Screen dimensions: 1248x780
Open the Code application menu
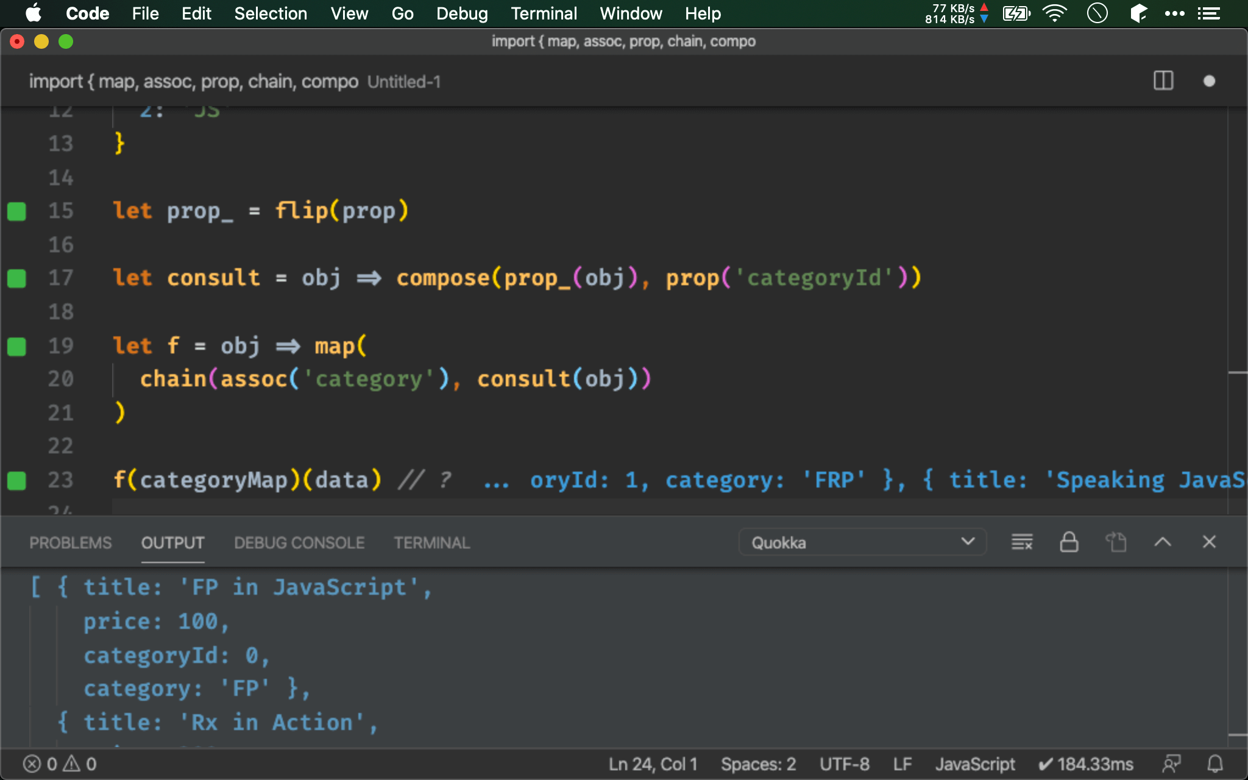pyautogui.click(x=87, y=13)
